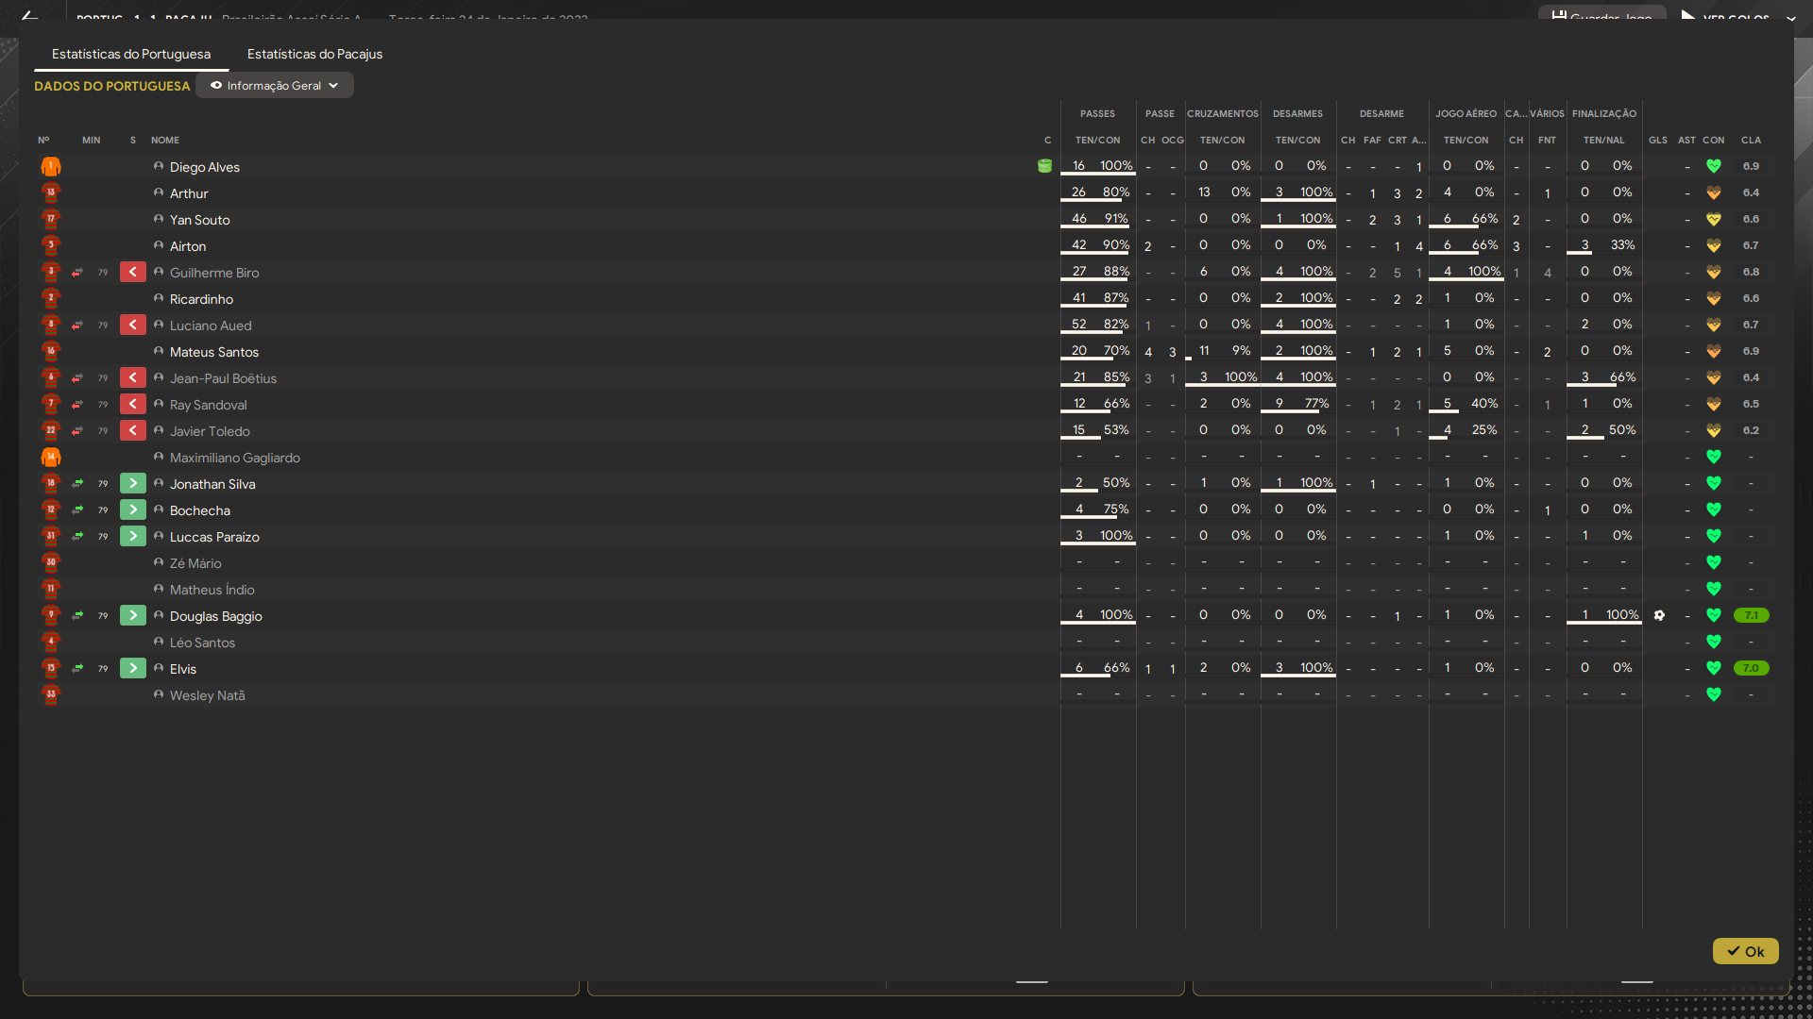
Task: Open player Diego Alves
Action: [x=205, y=167]
